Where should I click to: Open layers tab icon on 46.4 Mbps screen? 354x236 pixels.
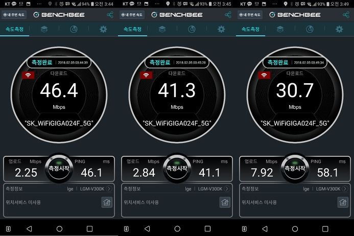(x=44, y=29)
